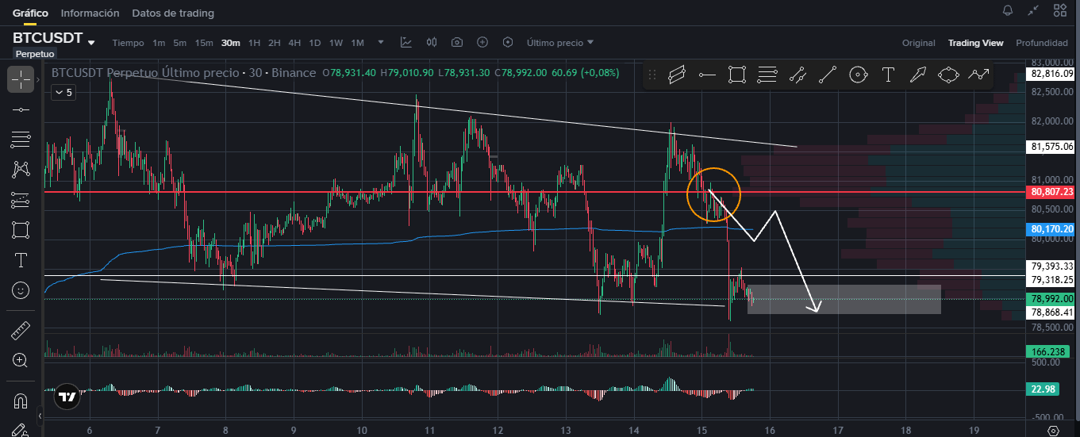This screenshot has width=1080, height=437.
Task: Click the red 80,807.23 price label
Action: [1051, 192]
